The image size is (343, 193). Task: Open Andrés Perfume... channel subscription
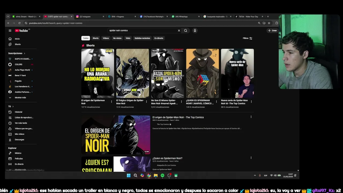tap(22, 92)
